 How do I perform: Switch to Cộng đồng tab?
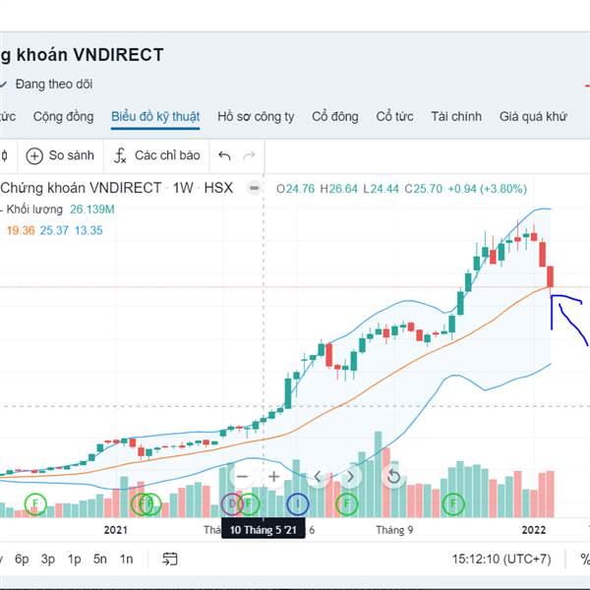pos(63,117)
